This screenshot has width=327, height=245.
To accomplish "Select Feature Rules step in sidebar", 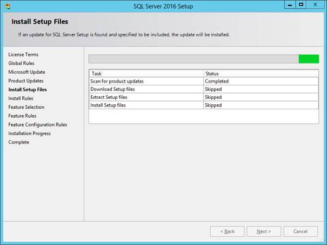I will [x=22, y=116].
